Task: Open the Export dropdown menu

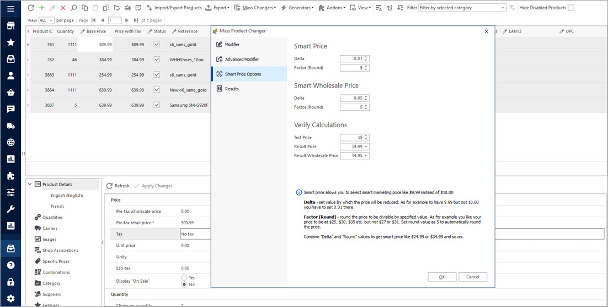Action: click(217, 8)
